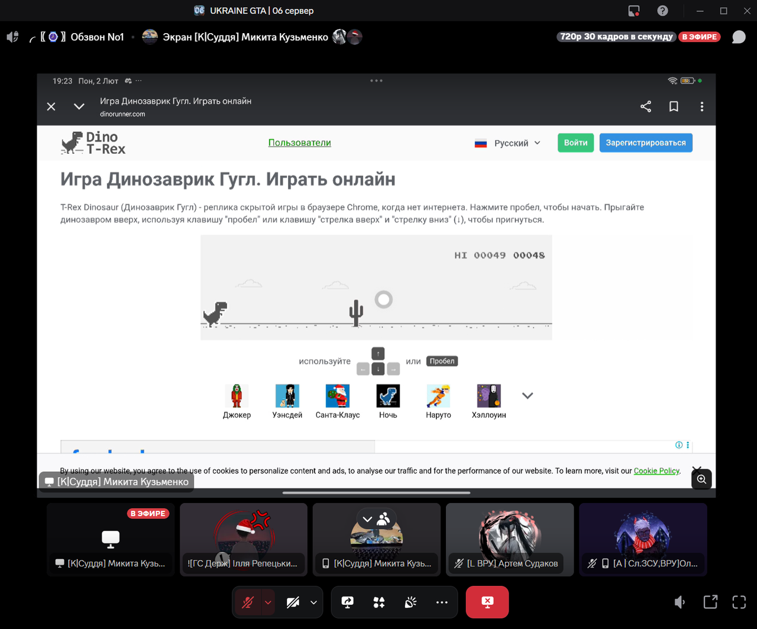This screenshot has height=629, width=757.
Task: Click the 720p 30 fps quality badge
Action: click(x=616, y=37)
